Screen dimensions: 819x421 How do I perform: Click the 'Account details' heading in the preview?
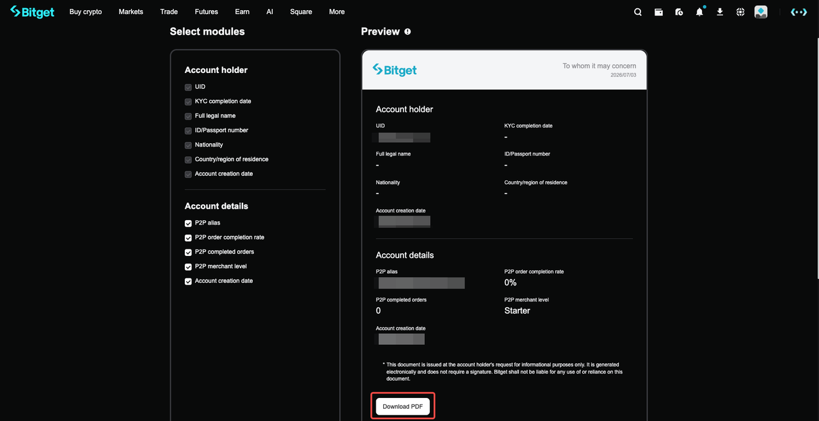tap(404, 255)
